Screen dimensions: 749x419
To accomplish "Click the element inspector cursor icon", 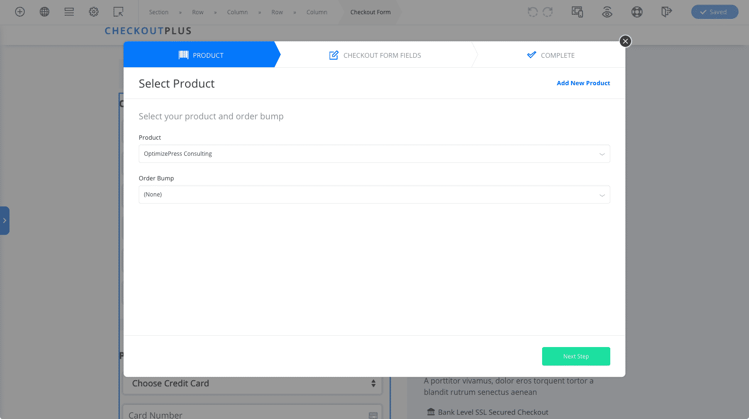I will (x=118, y=12).
